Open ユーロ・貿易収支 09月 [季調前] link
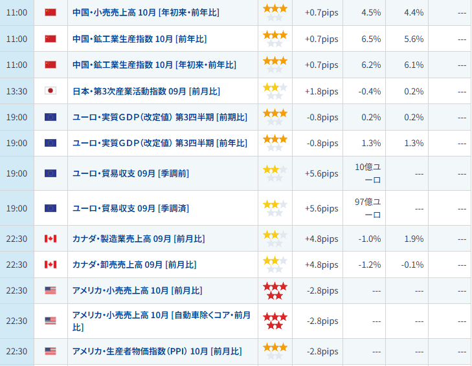 click(x=131, y=173)
